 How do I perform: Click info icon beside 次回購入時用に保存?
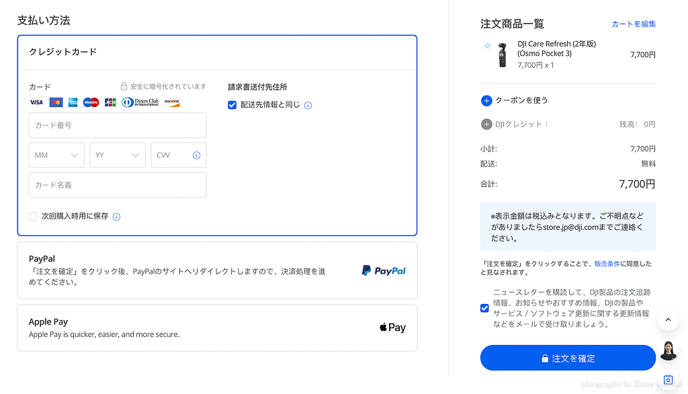click(x=116, y=216)
